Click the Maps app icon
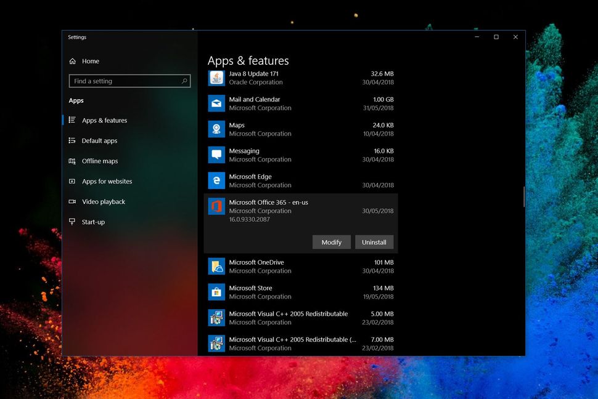The width and height of the screenshot is (598, 399). point(216,129)
